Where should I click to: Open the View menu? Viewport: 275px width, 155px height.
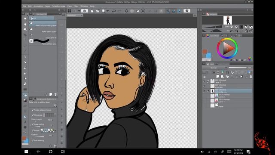coord(70,6)
